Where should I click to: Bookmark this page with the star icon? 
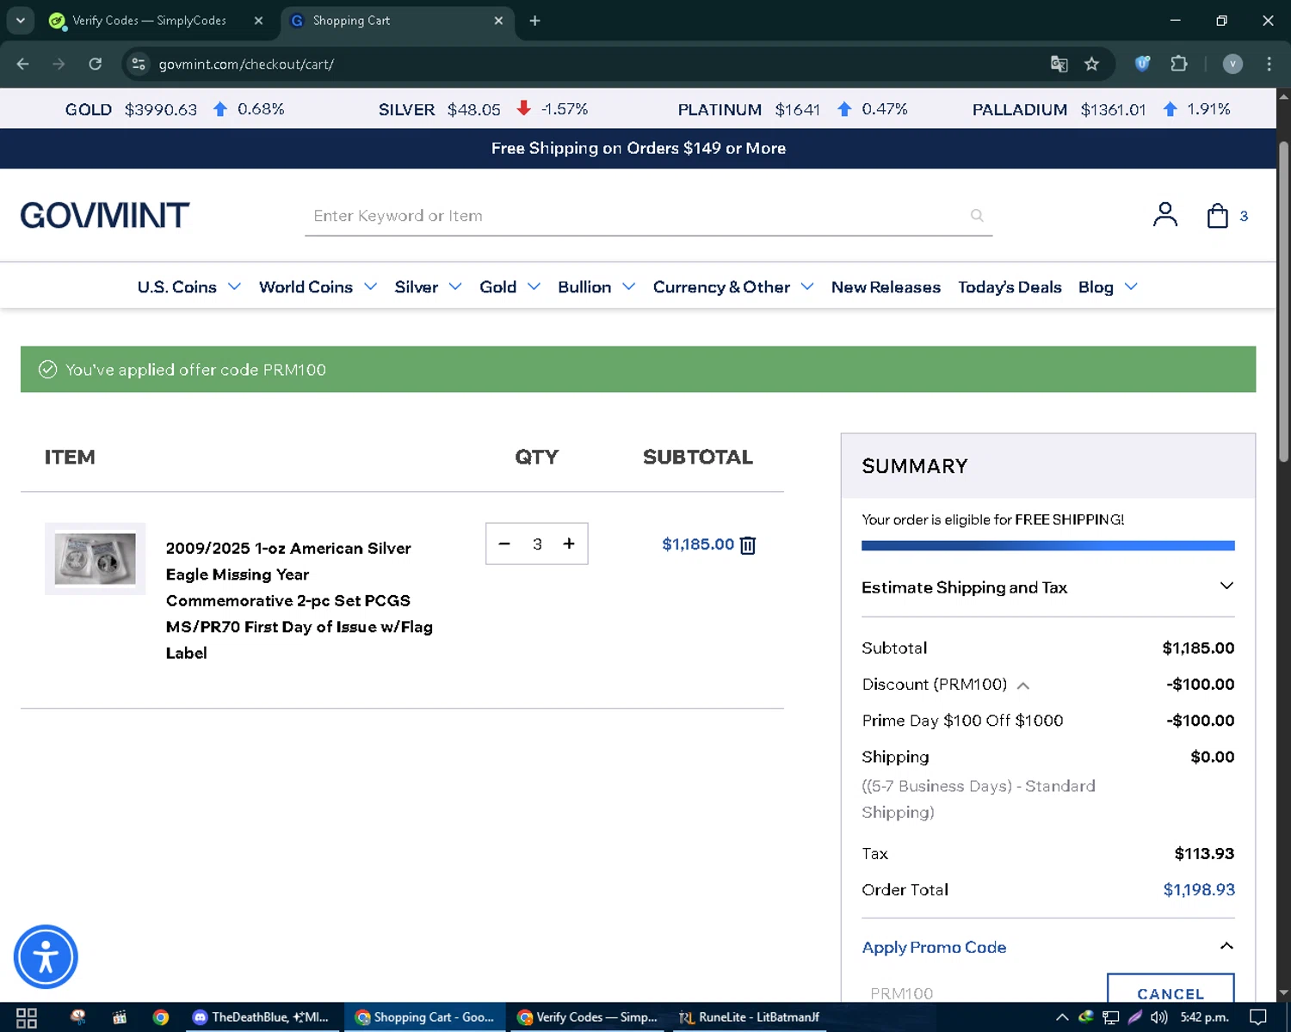click(x=1091, y=64)
